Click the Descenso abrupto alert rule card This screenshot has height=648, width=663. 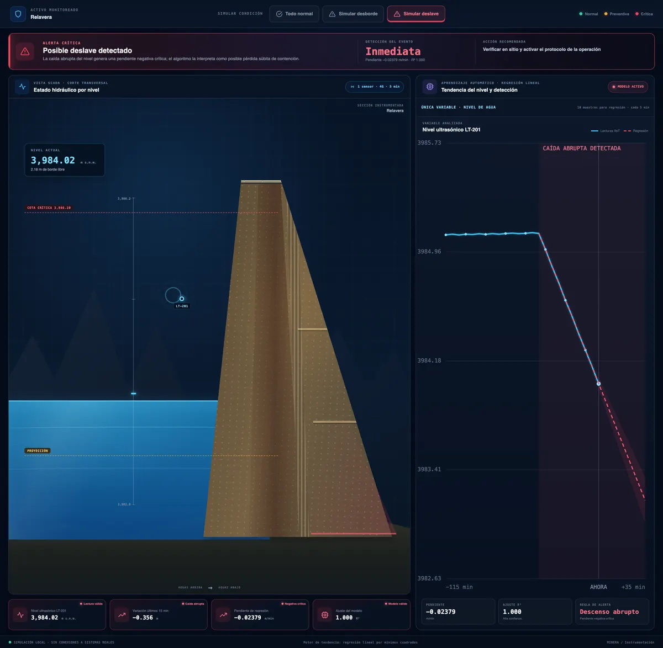pos(612,612)
